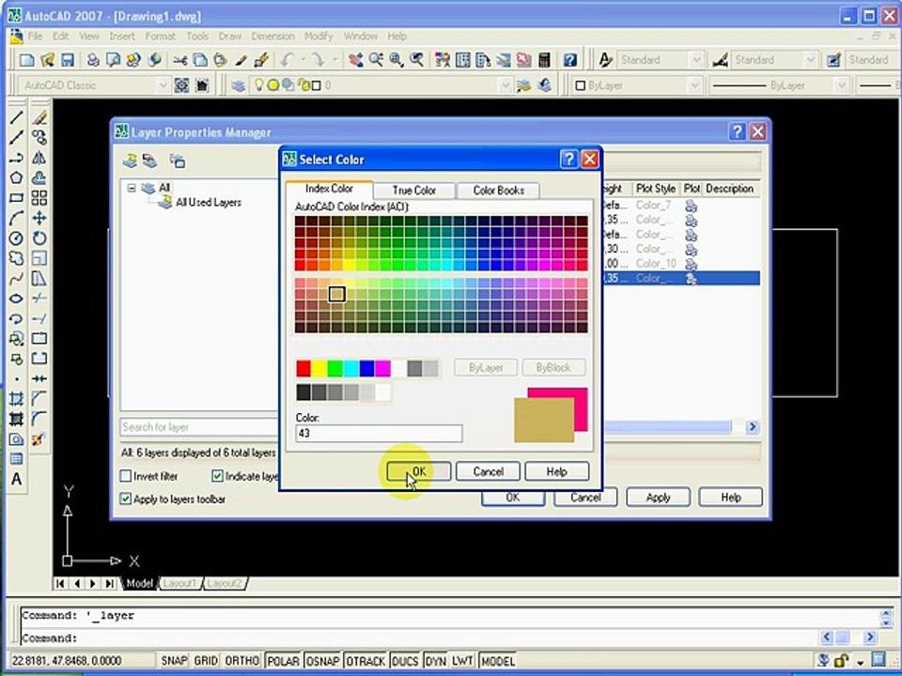Toggle POLAR tracking in status bar
902x676 pixels.
click(x=283, y=660)
